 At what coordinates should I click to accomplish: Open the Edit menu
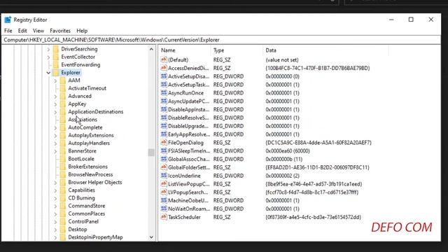point(22,31)
